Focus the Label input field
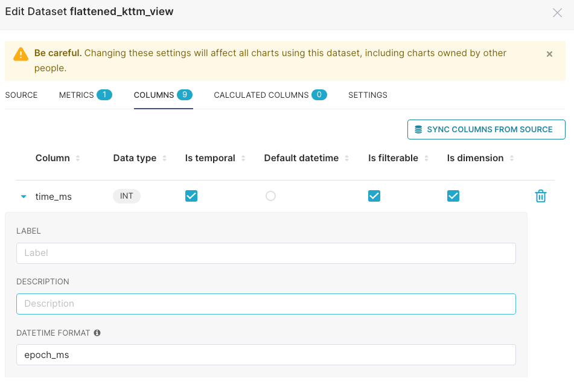The height and width of the screenshot is (387, 574). pyautogui.click(x=266, y=254)
